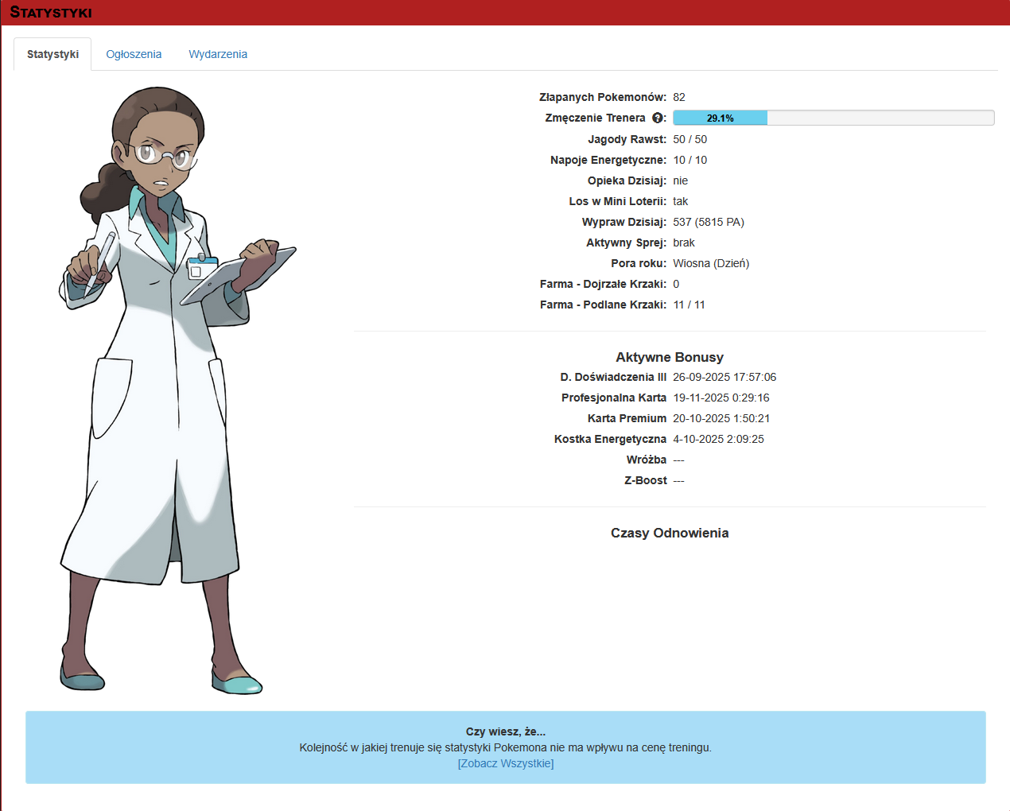Image resolution: width=1010 pixels, height=811 pixels.
Task: Select the Jagody Rawst value 50 / 50
Action: (690, 139)
